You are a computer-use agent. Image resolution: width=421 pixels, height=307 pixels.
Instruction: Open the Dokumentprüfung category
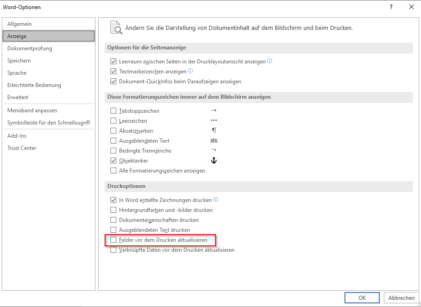[48, 48]
